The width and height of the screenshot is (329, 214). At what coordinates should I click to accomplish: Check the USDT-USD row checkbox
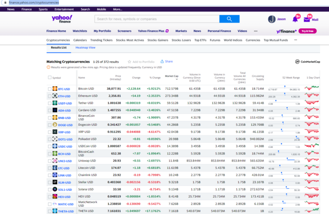[x=49, y=103]
